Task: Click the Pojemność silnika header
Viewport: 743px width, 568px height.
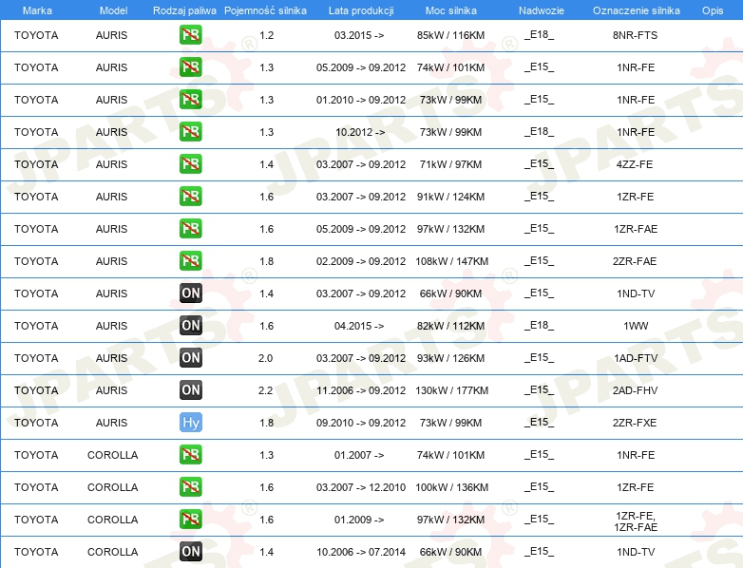Action: coord(265,10)
